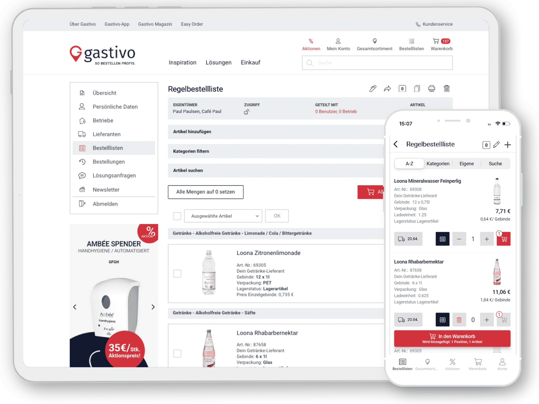Click Abmelden in sidebar
The width and height of the screenshot is (539, 404).
[x=114, y=204]
